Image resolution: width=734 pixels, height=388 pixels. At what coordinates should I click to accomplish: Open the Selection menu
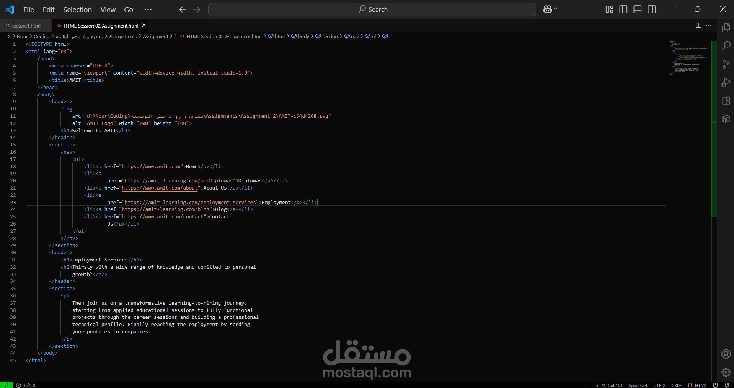pyautogui.click(x=77, y=10)
